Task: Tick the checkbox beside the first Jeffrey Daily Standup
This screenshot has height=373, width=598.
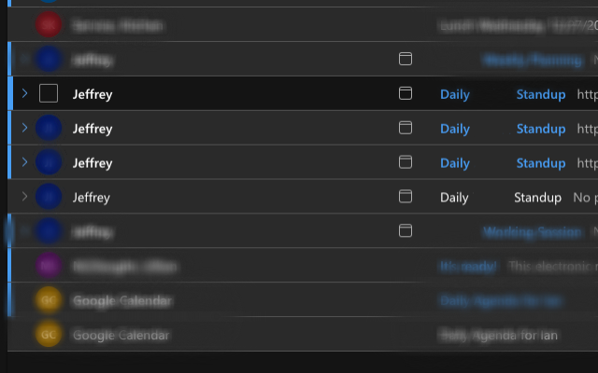Action: [49, 94]
